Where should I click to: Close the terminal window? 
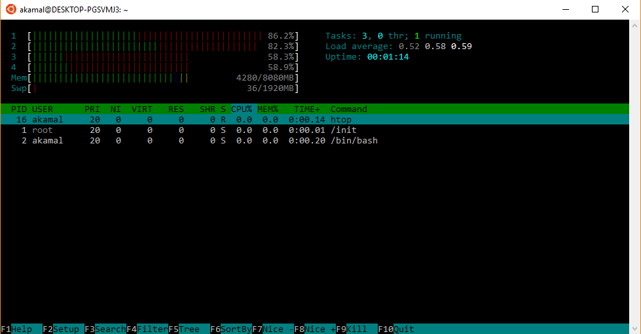tap(625, 9)
